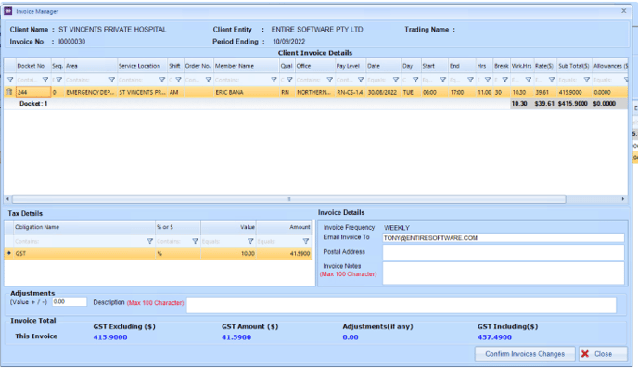
Task: Open the Sub Total($) column filter icon
Action: pos(587,80)
